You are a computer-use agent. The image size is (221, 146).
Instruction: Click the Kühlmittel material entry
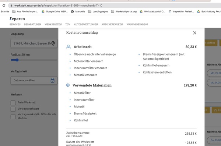(81, 120)
